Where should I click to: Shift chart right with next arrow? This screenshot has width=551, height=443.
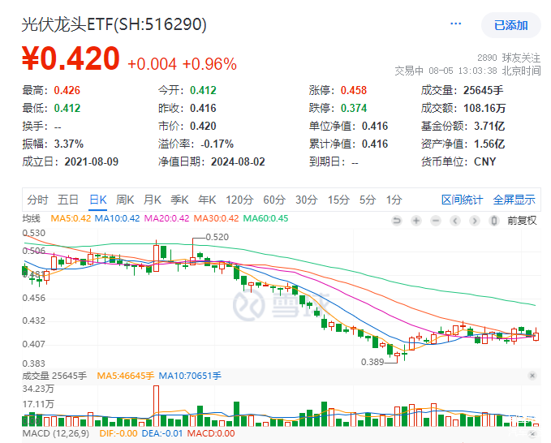(x=475, y=221)
